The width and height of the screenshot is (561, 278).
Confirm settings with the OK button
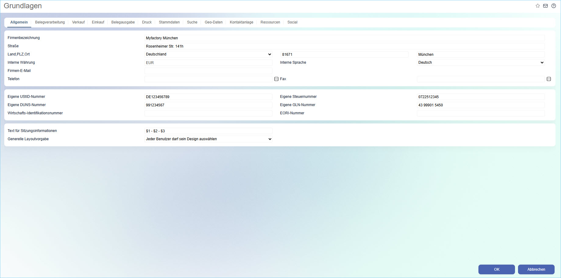496,269
